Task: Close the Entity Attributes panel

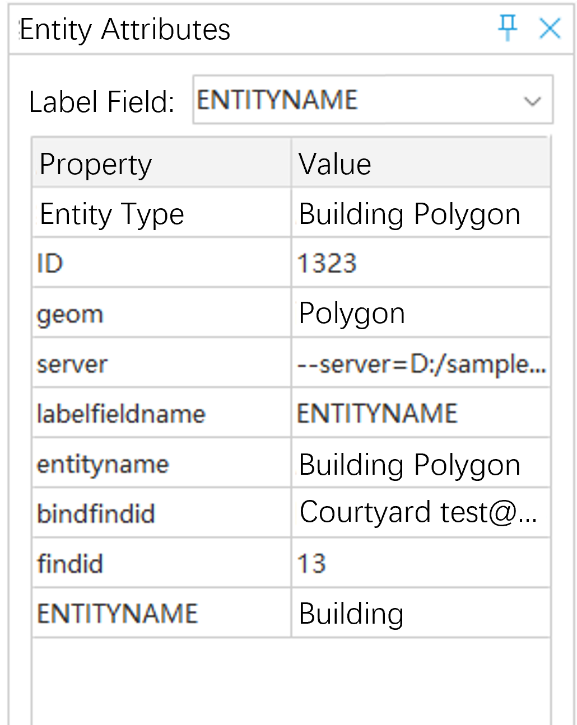Action: [550, 28]
